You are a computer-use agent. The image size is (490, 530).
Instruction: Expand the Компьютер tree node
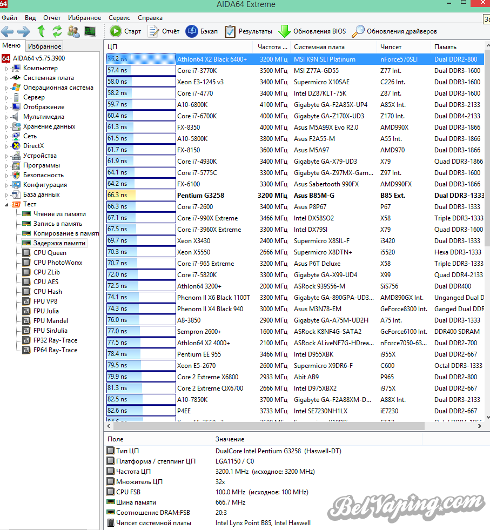[6, 68]
